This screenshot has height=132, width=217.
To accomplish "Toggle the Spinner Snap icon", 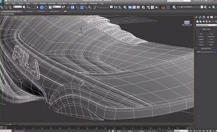I will (x=90, y=7).
